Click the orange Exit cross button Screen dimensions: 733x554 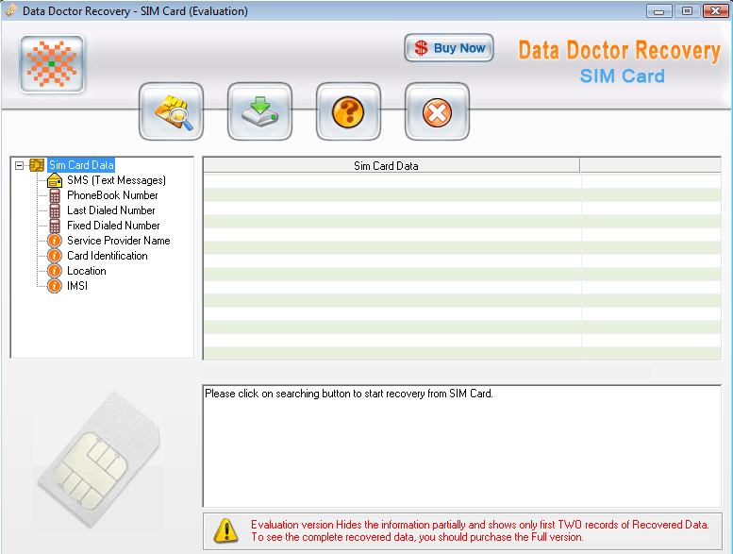(x=437, y=111)
